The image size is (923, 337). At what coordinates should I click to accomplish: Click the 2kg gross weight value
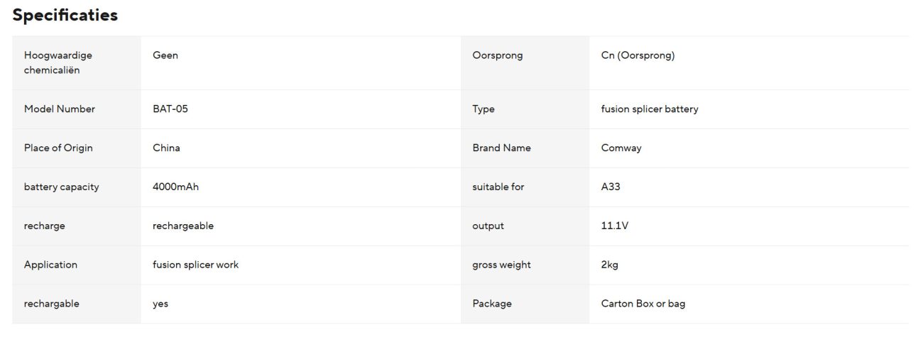[x=609, y=265]
